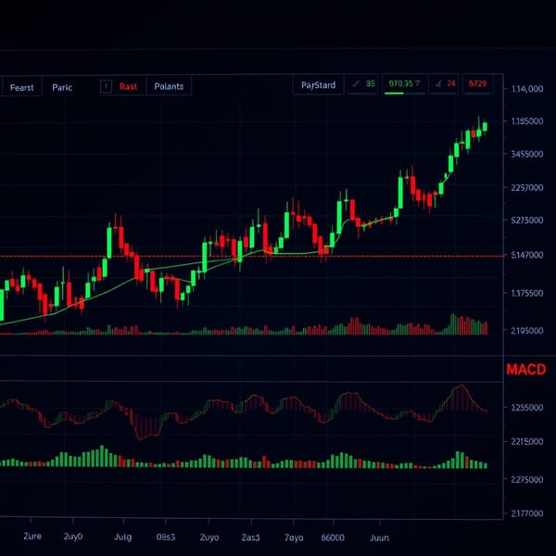Viewport: 556px width, 556px height.
Task: Select the Paric tab
Action: (62, 87)
